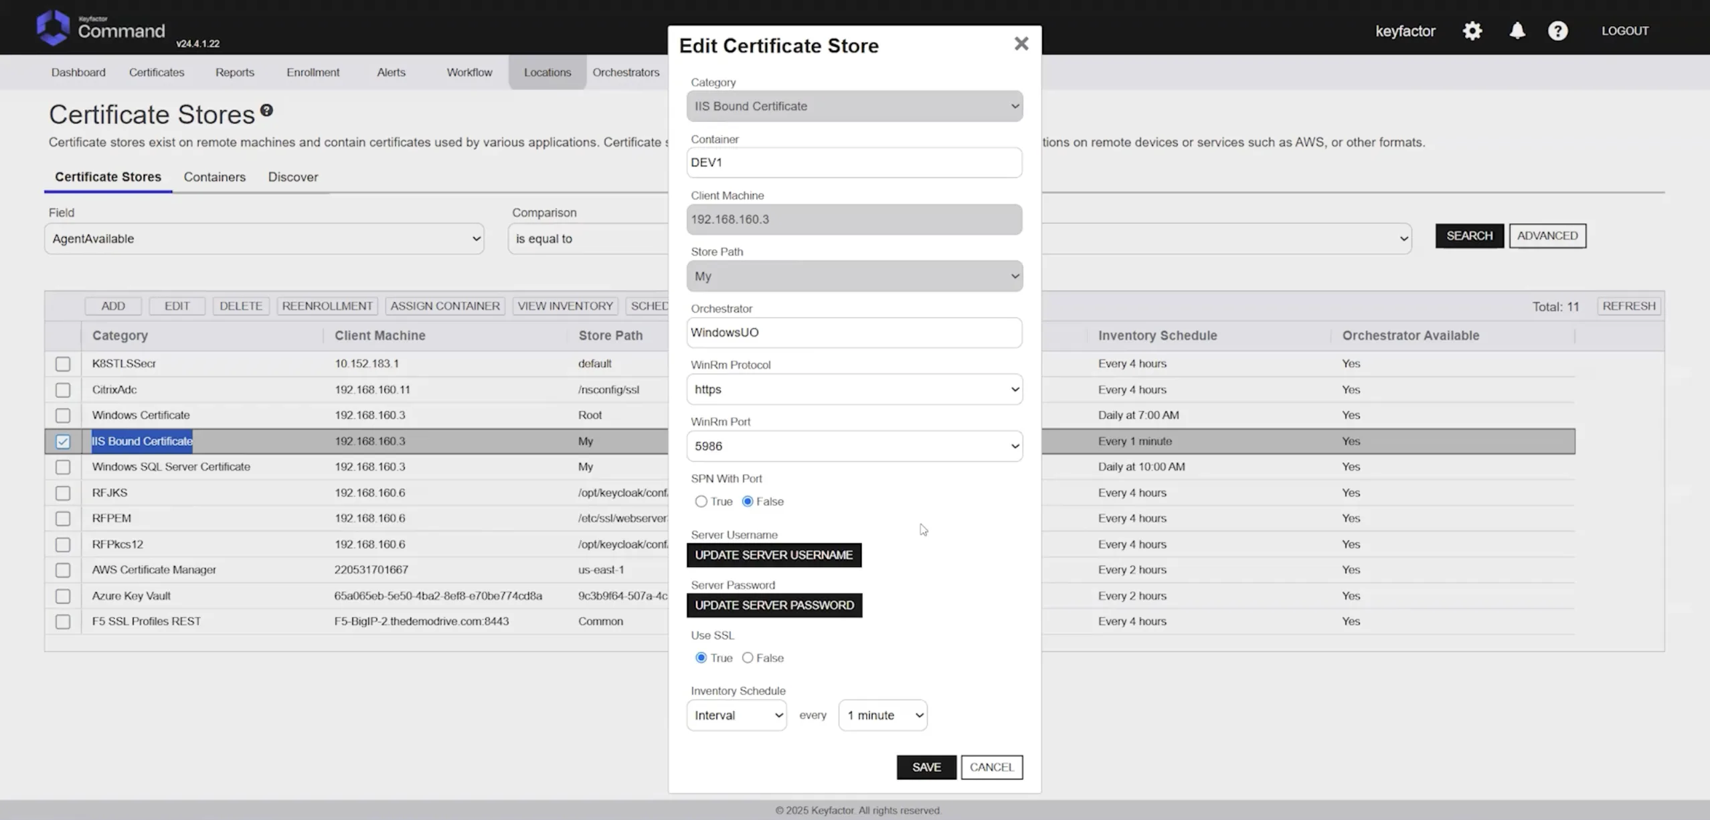Click the VIEW INVENTORY toolbar button
This screenshot has width=1710, height=820.
[x=565, y=306]
